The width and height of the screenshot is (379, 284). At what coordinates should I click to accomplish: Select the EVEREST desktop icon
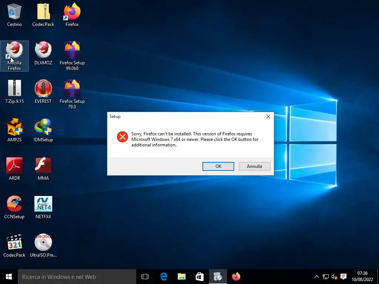coord(43,92)
